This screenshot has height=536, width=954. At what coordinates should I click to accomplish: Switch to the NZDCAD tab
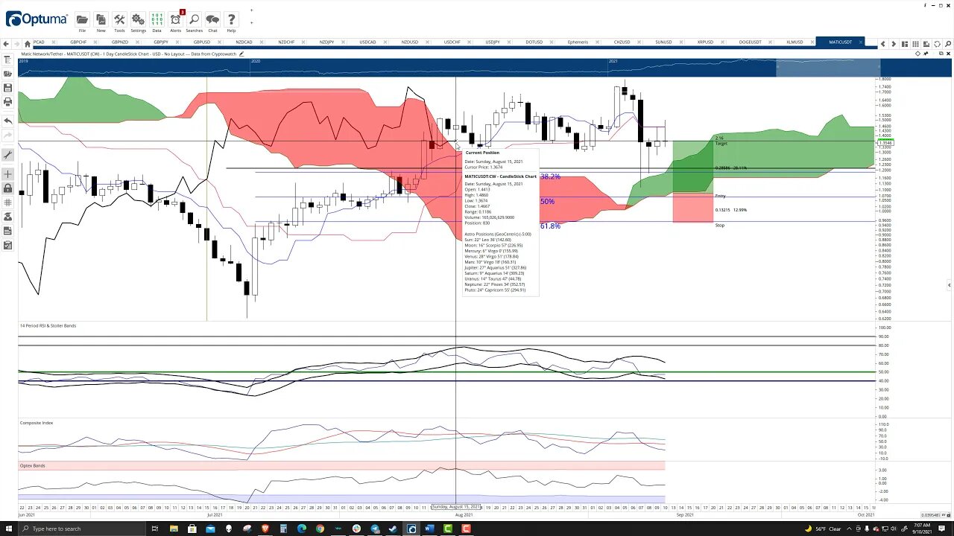click(x=244, y=42)
